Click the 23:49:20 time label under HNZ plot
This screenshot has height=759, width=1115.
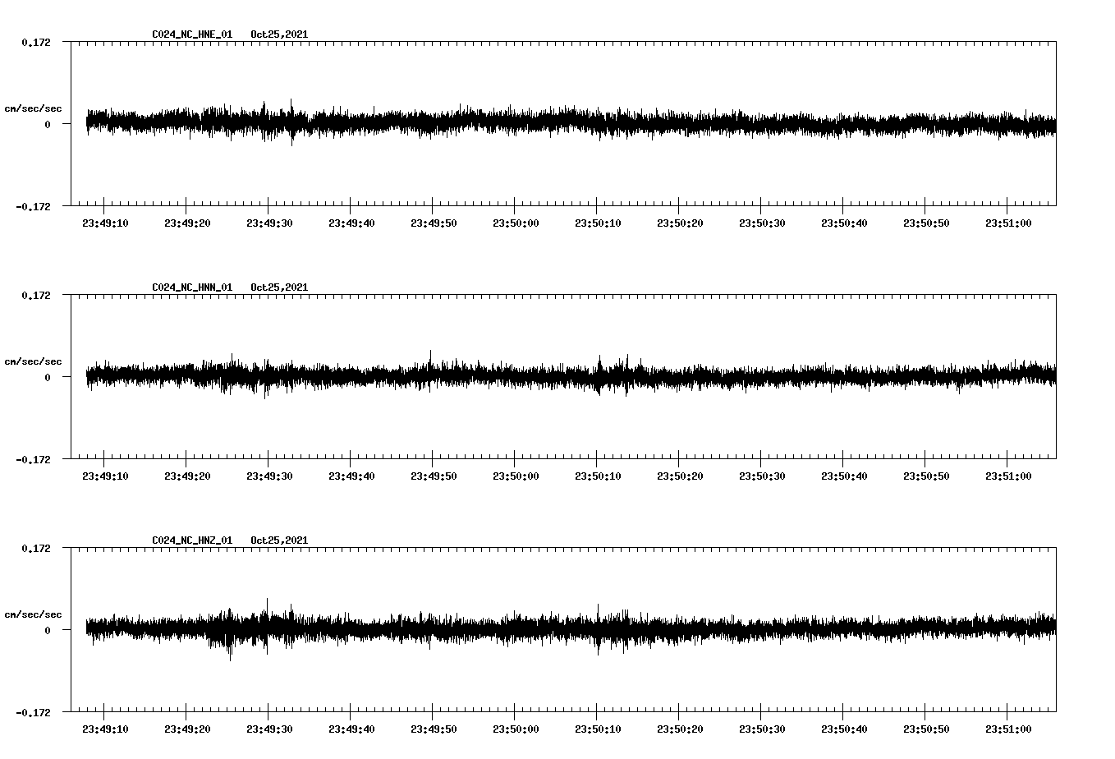[186, 729]
